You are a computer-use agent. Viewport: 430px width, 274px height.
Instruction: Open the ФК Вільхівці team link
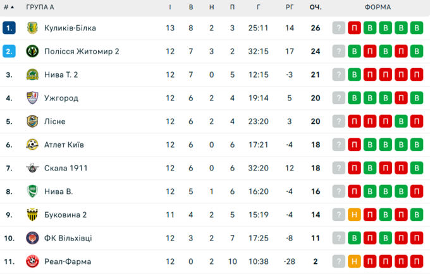point(68,238)
